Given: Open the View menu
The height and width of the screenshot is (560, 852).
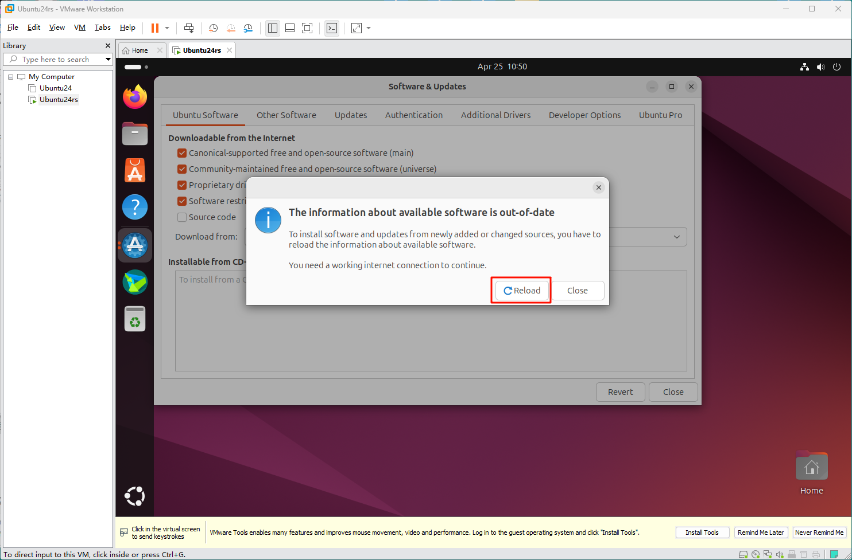Looking at the screenshot, I should click(x=57, y=28).
